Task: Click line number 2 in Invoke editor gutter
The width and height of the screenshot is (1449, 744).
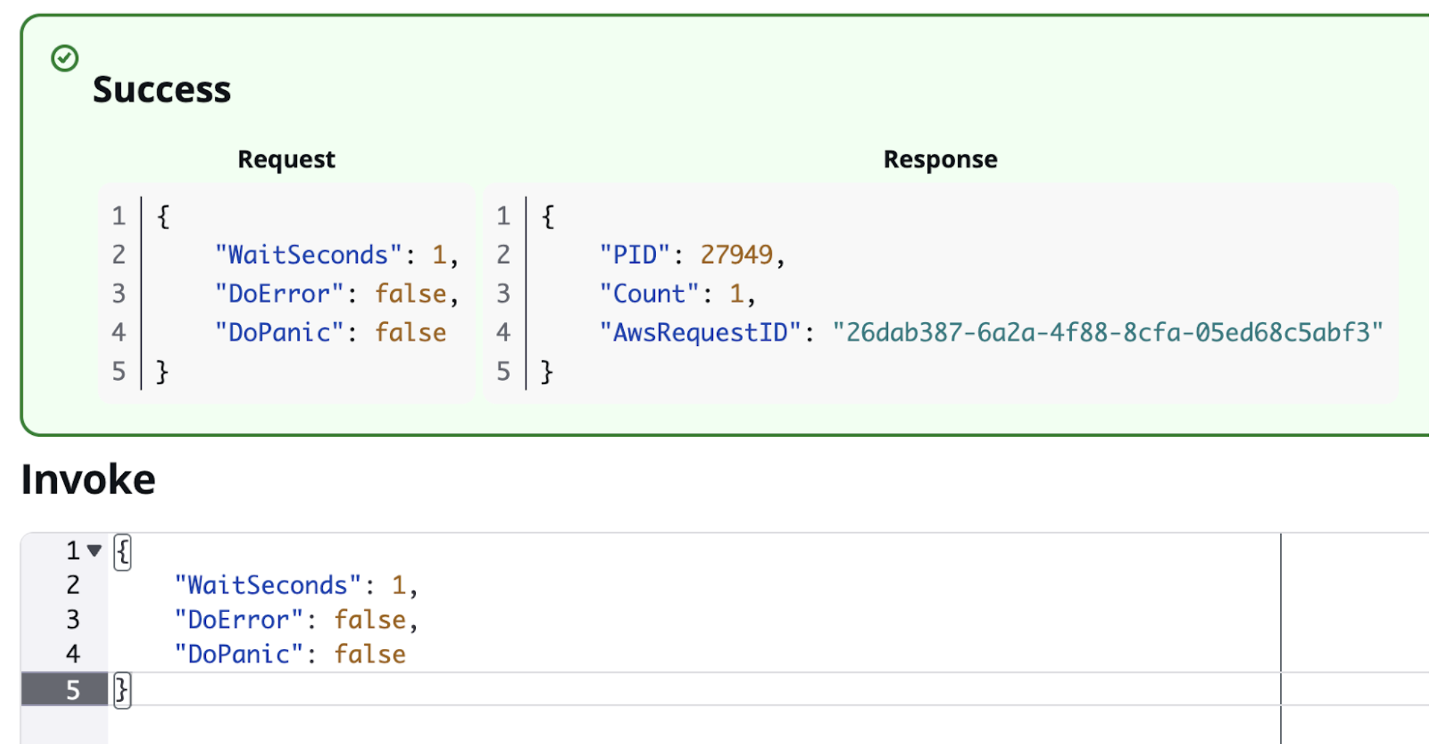Action: 73,585
